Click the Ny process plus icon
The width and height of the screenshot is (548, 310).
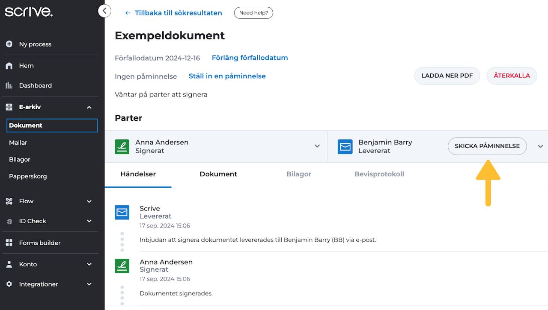point(9,44)
